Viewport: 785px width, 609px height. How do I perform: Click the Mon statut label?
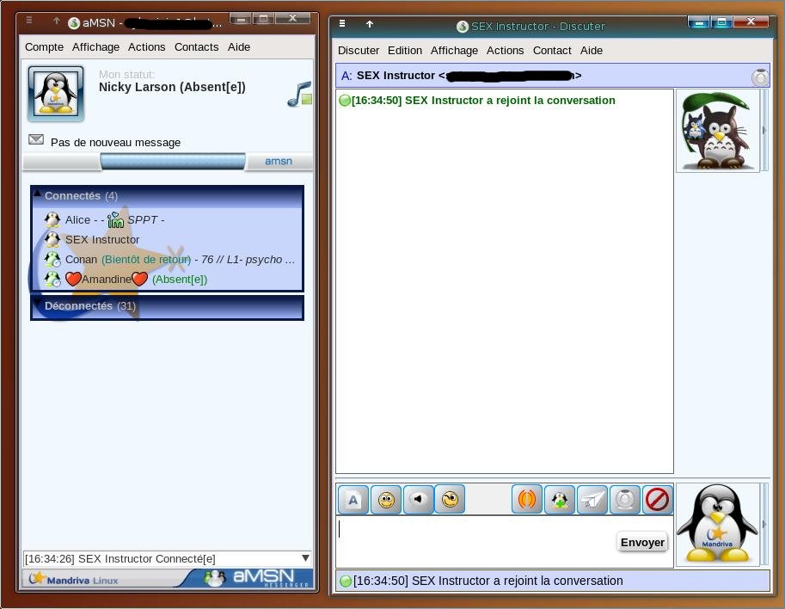pyautogui.click(x=126, y=75)
